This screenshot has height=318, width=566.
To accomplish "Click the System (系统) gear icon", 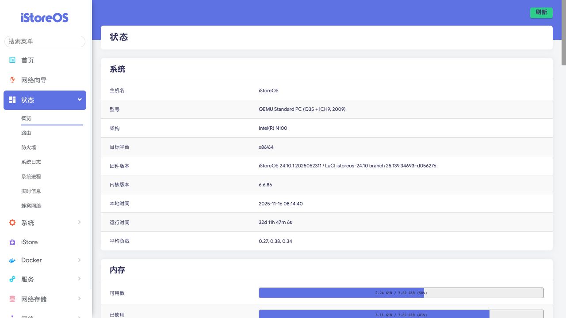I will [12, 223].
